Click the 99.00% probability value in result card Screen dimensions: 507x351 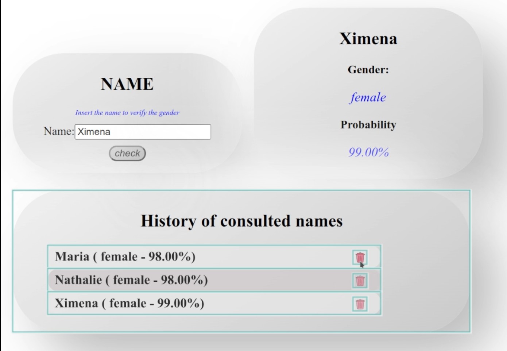pyautogui.click(x=368, y=152)
